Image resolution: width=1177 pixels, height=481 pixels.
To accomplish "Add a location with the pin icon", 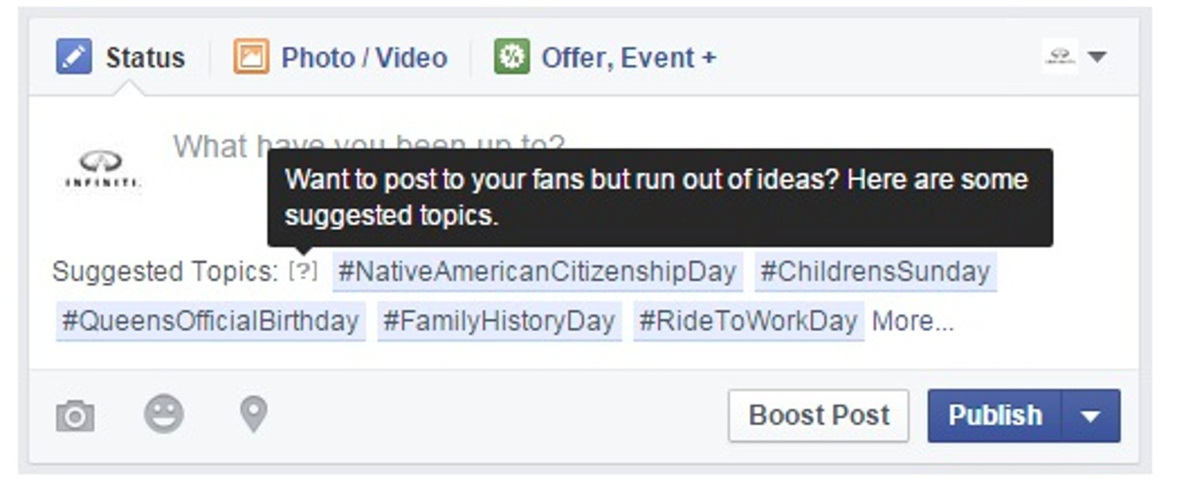I will 254,414.
